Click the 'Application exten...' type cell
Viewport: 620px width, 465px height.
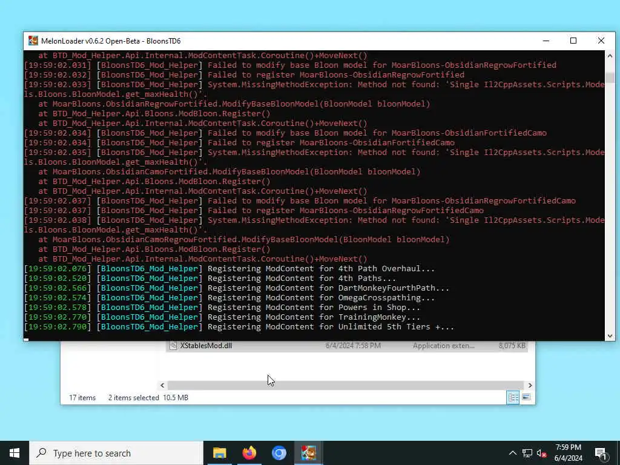pyautogui.click(x=444, y=346)
